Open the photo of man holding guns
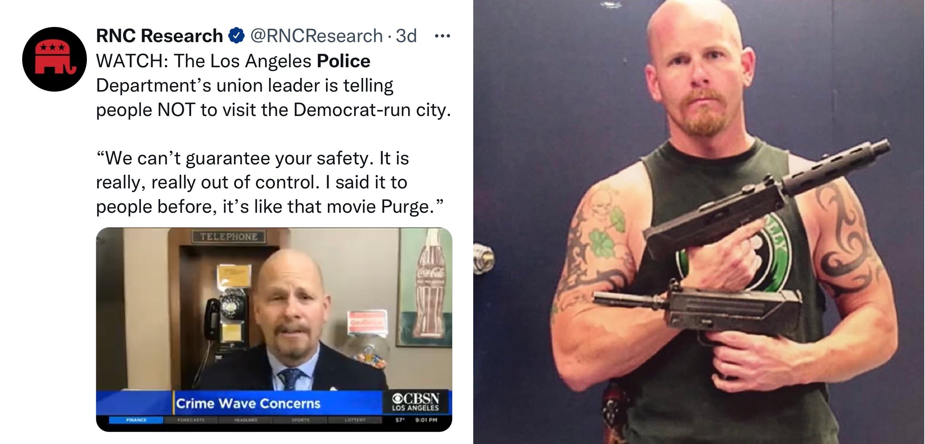This screenshot has height=444, width=925. pos(699,222)
